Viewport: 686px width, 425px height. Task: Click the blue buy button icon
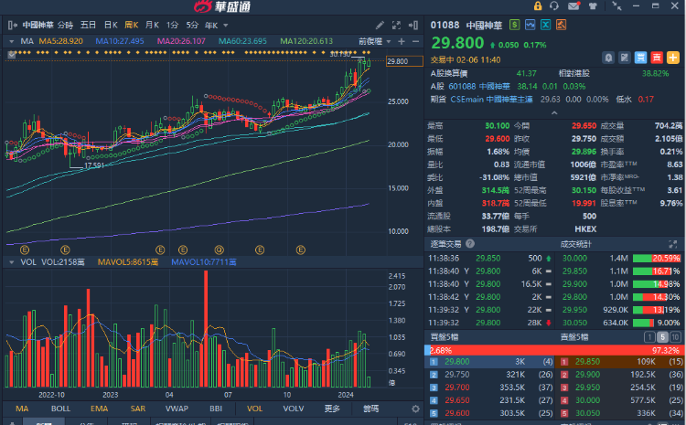(x=640, y=58)
